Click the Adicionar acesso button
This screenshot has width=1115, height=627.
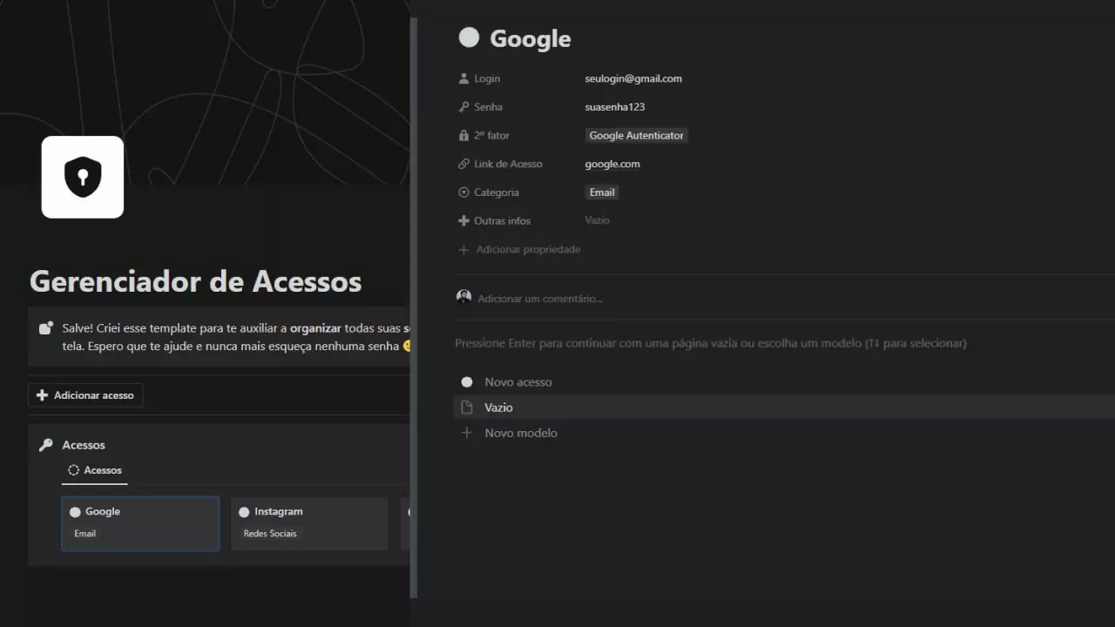pyautogui.click(x=85, y=395)
